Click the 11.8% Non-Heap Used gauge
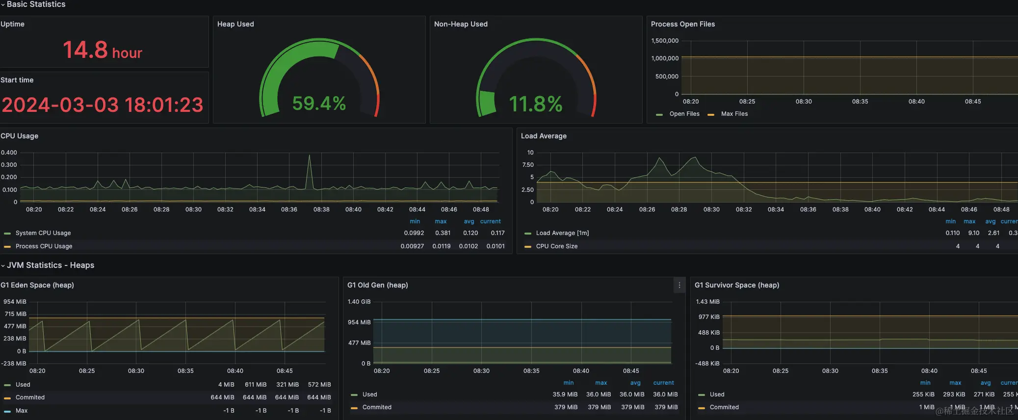This screenshot has height=420, width=1018. point(536,78)
